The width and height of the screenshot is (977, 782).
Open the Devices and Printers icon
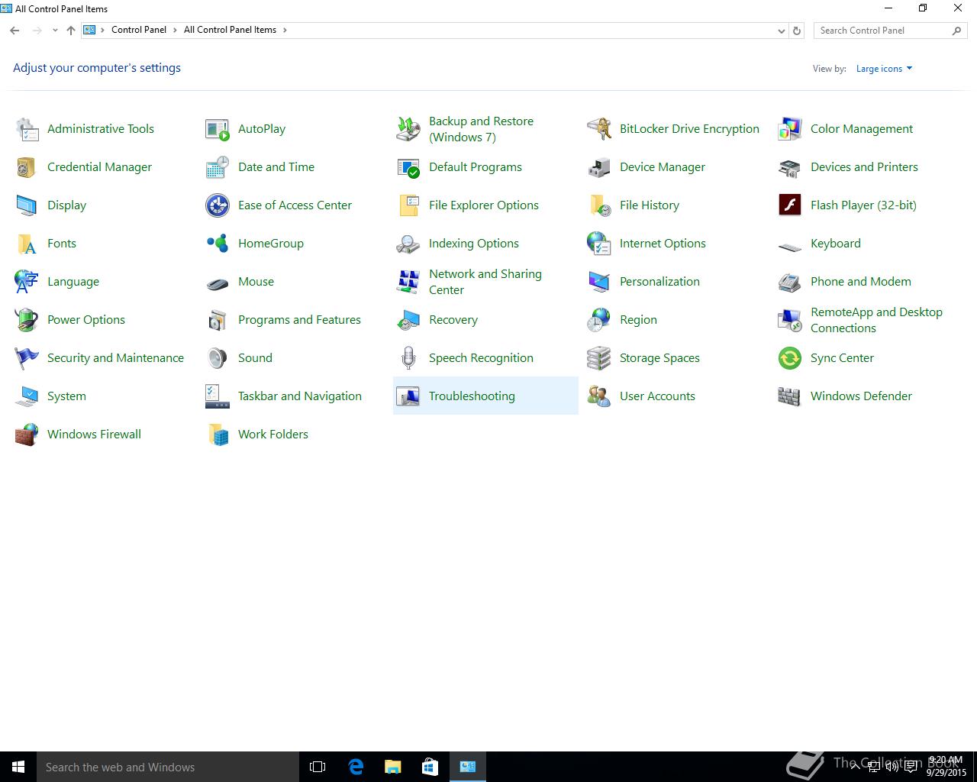point(790,167)
